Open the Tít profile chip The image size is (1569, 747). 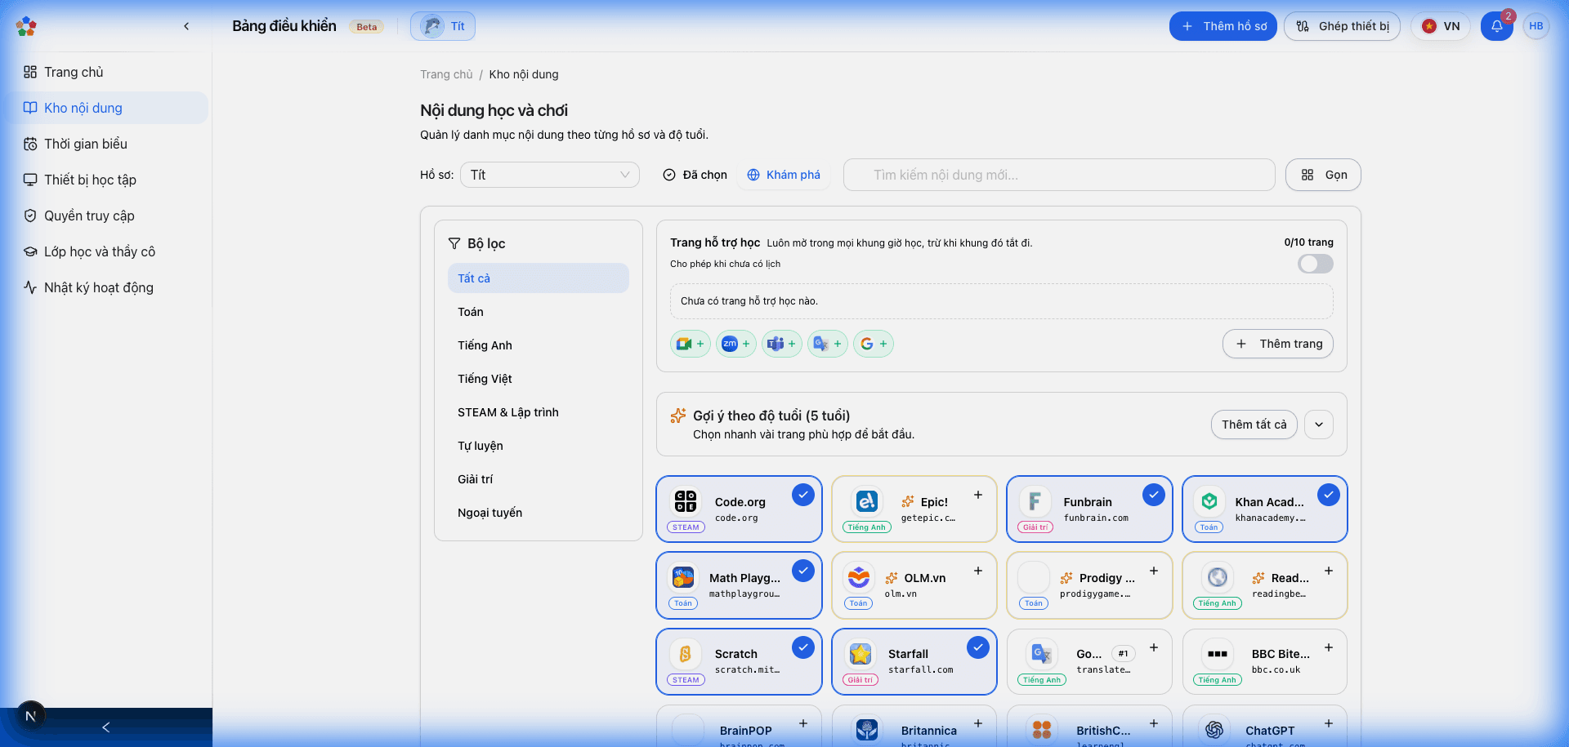[443, 26]
